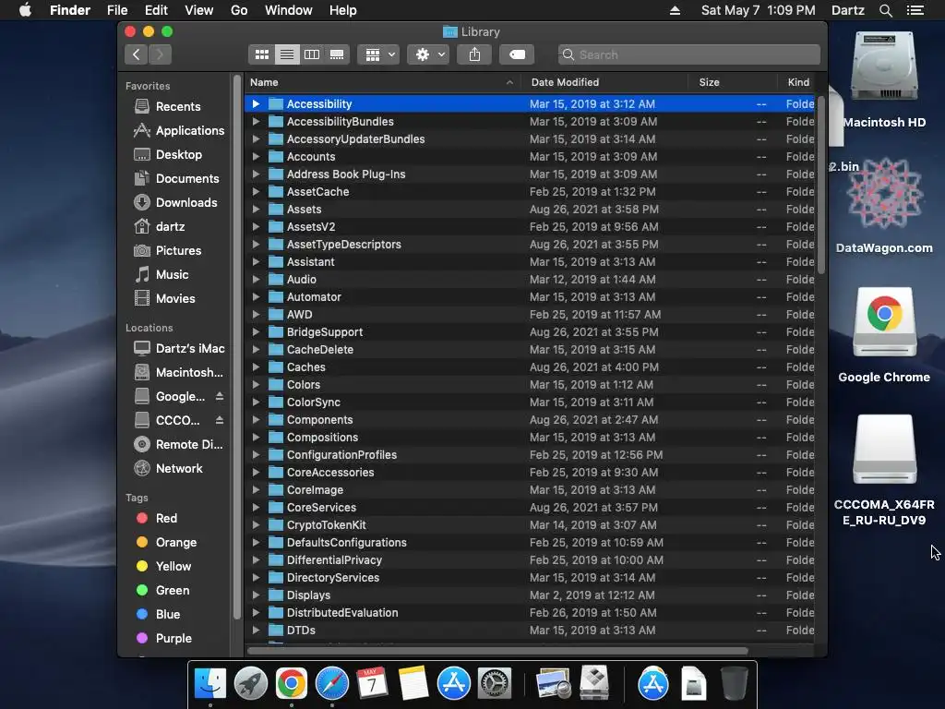
Task: Select the BridgeSupport folder row
Action: coord(529,332)
